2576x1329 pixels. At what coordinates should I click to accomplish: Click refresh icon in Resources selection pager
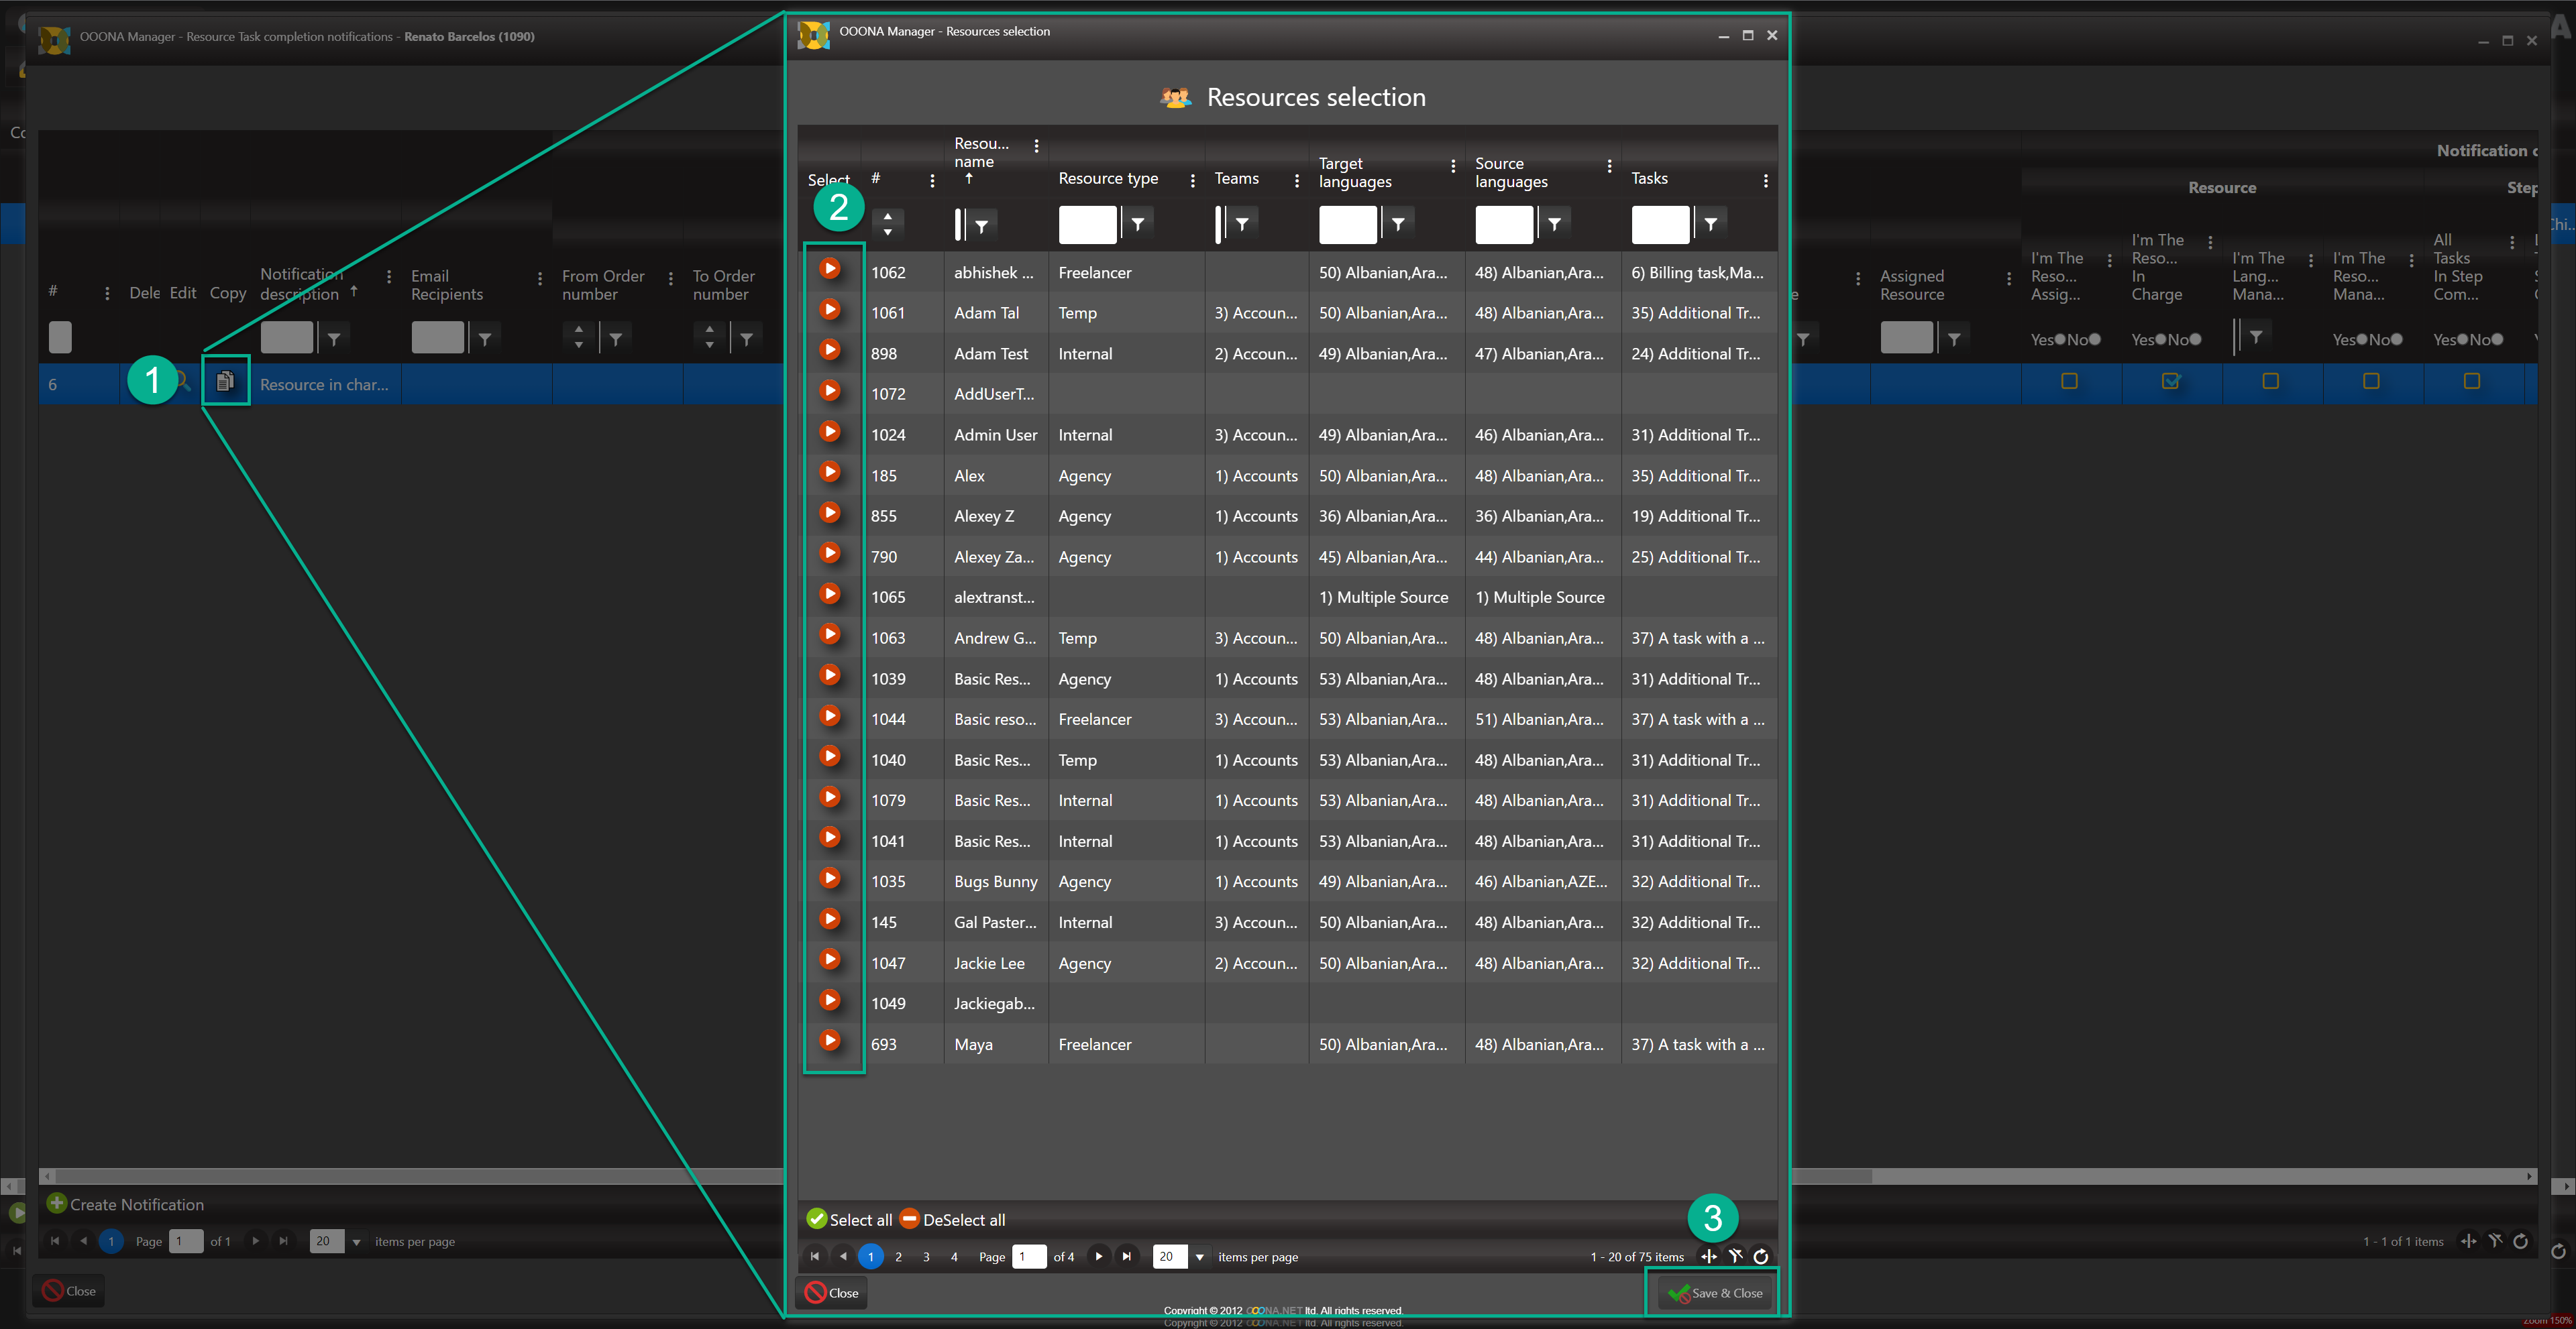click(x=1761, y=1257)
